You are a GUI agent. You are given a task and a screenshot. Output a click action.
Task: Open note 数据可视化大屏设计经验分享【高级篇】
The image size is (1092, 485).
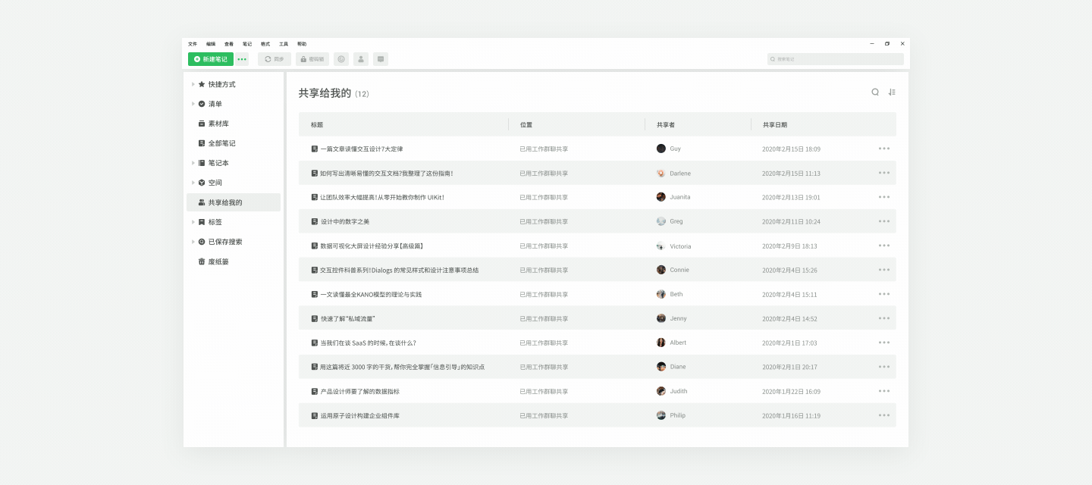(372, 246)
